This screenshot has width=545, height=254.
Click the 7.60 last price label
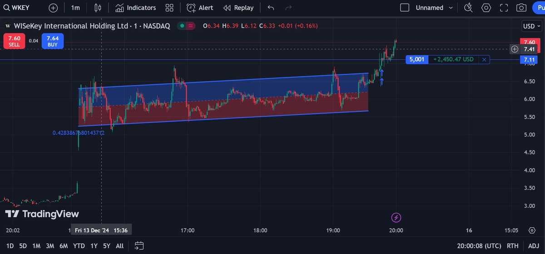pos(529,42)
